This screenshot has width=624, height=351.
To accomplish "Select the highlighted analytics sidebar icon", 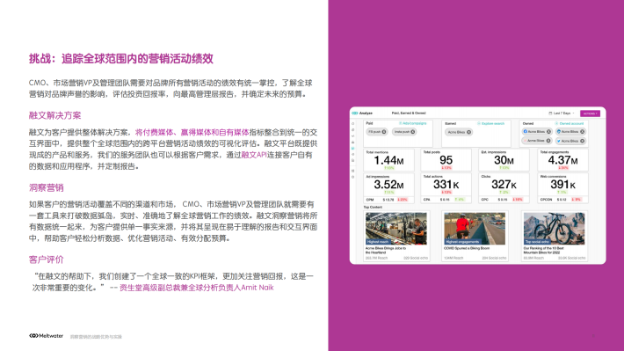I will pos(353,149).
